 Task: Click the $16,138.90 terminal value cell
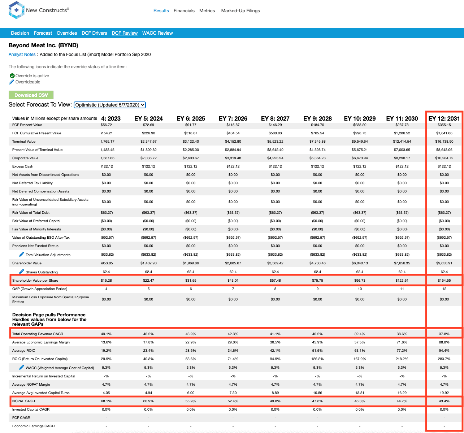[444, 141]
